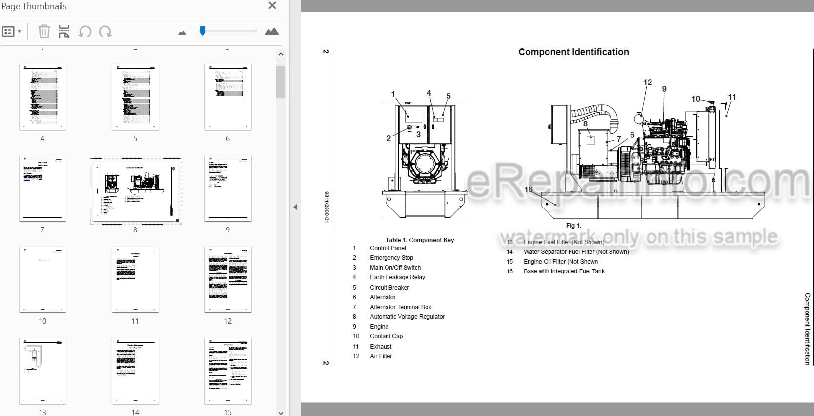Click 'Circuit Breaker' entry
Viewport: 814px width, 416px height.
pos(389,287)
